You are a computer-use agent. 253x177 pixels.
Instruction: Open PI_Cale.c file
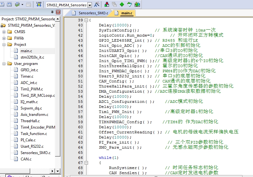(28, 140)
